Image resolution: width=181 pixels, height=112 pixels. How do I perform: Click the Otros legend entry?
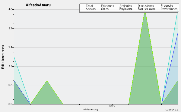(x=102, y=9)
